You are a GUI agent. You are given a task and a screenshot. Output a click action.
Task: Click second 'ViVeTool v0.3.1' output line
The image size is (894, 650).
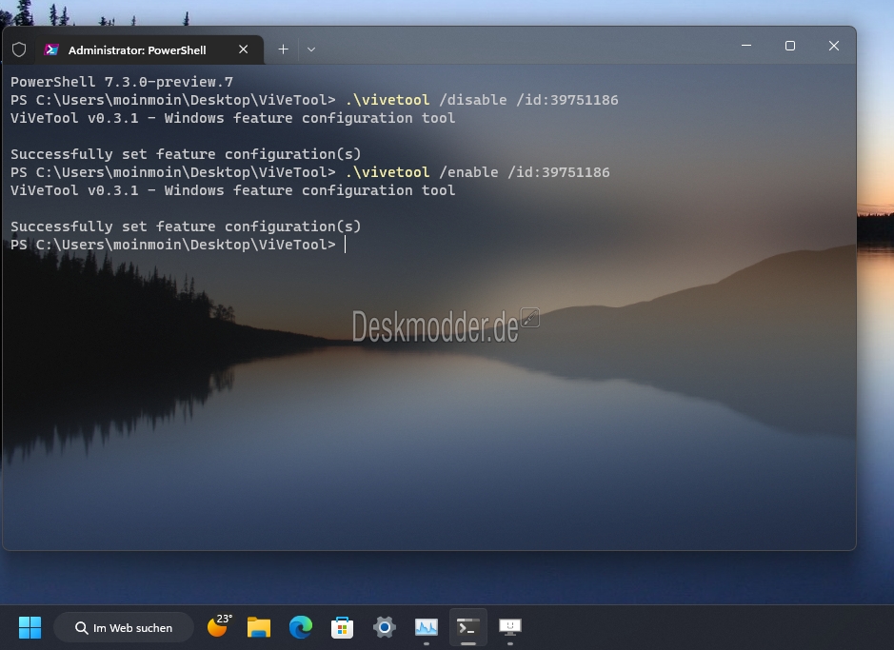click(x=232, y=190)
